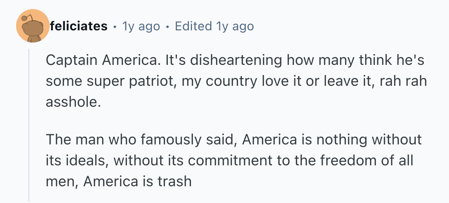Click the closing words "America is trash"

[137, 181]
